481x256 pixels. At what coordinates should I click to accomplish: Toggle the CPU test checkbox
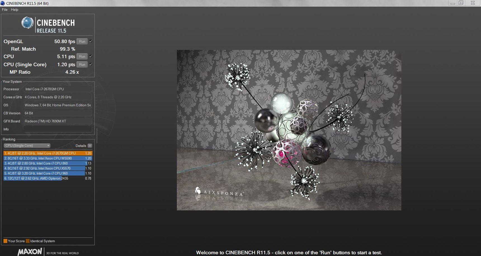click(91, 57)
